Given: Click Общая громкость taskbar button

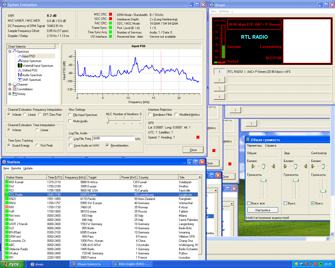Looking at the screenshot, I should click(x=90, y=264).
